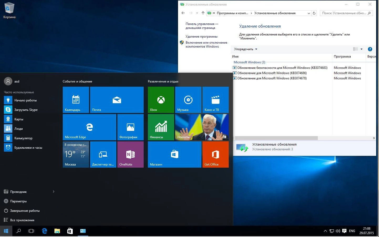Collapse the Microsoft Windows (3) group
The image size is (379, 237).
pos(249,62)
